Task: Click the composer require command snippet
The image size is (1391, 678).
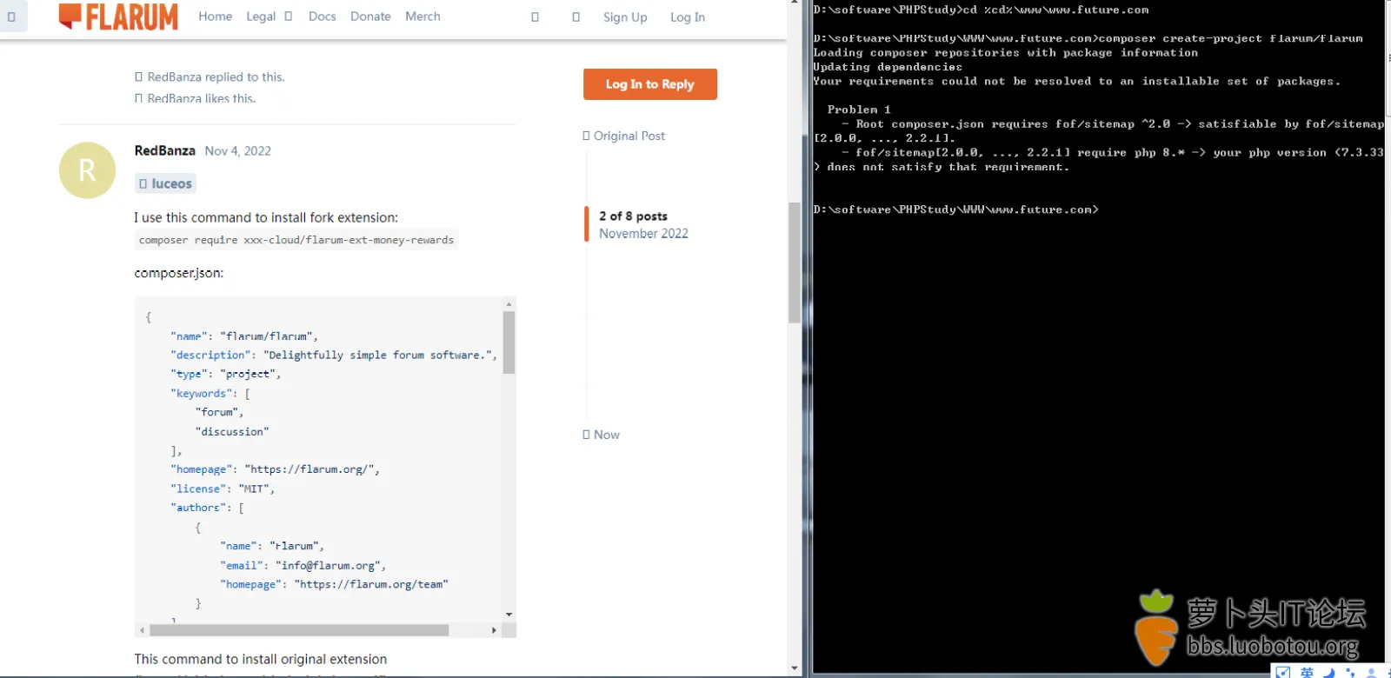Action: point(296,240)
